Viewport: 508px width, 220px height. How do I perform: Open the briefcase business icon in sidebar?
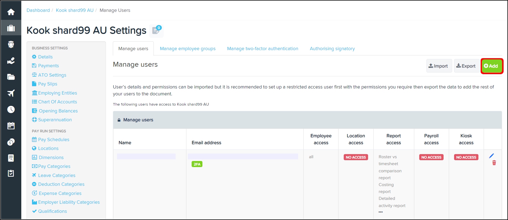pyautogui.click(x=11, y=28)
